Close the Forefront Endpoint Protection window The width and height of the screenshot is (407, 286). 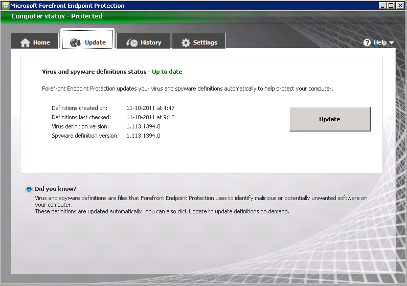tap(400, 6)
